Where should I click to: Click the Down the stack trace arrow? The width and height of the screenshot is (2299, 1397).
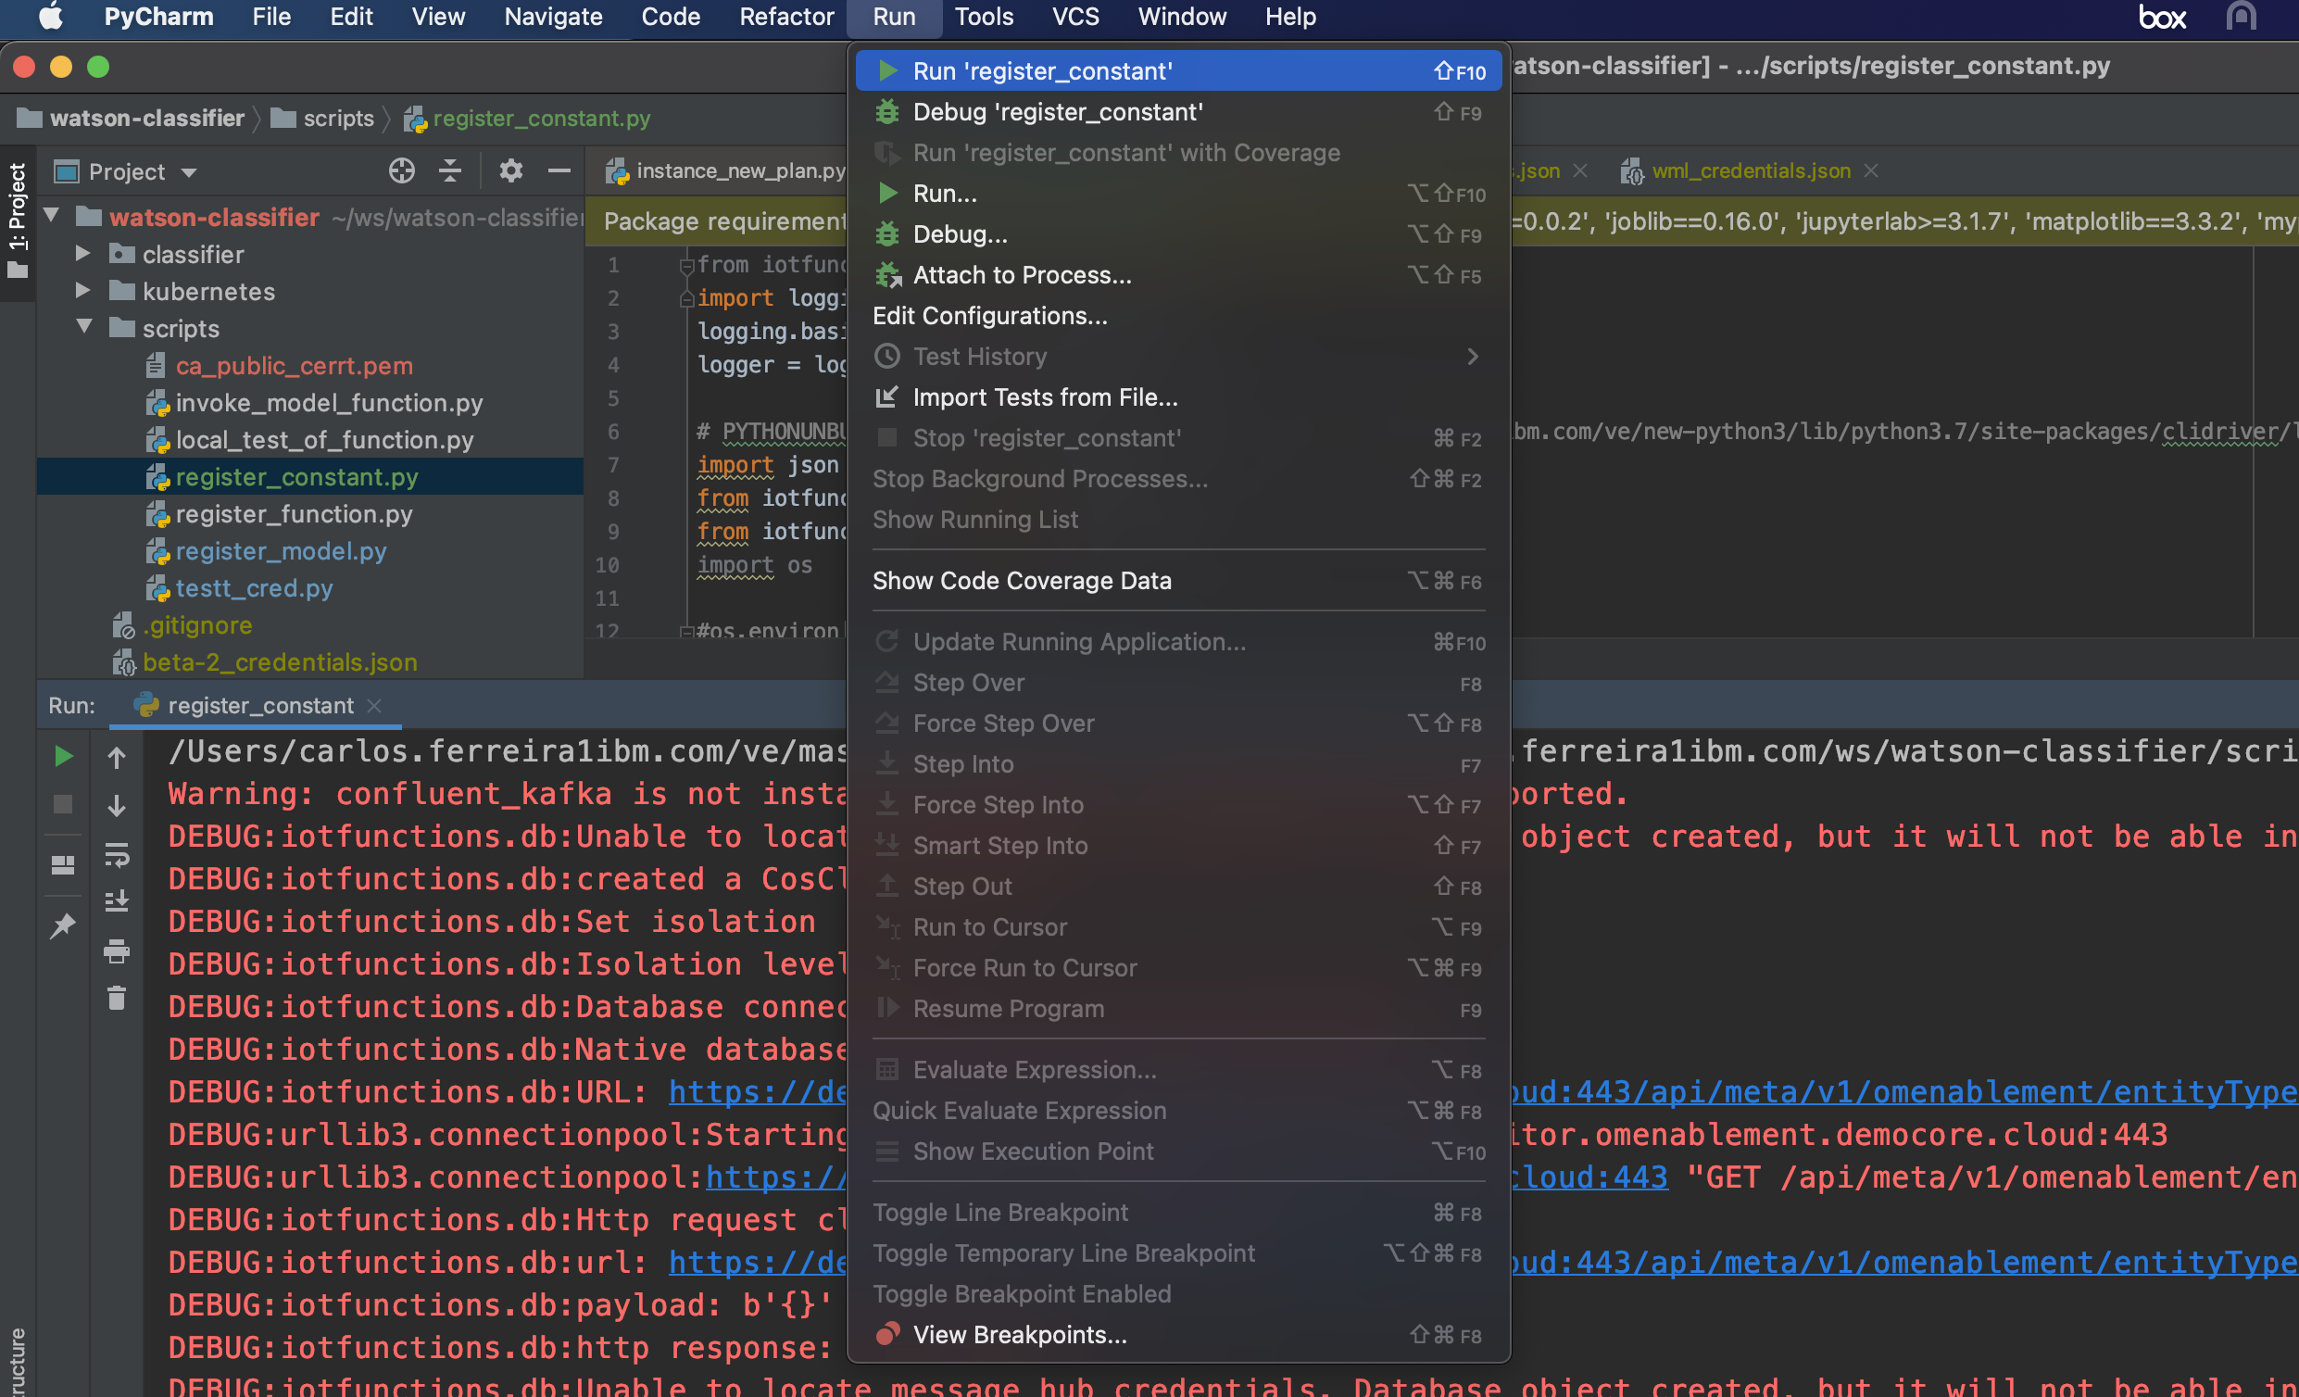(117, 805)
